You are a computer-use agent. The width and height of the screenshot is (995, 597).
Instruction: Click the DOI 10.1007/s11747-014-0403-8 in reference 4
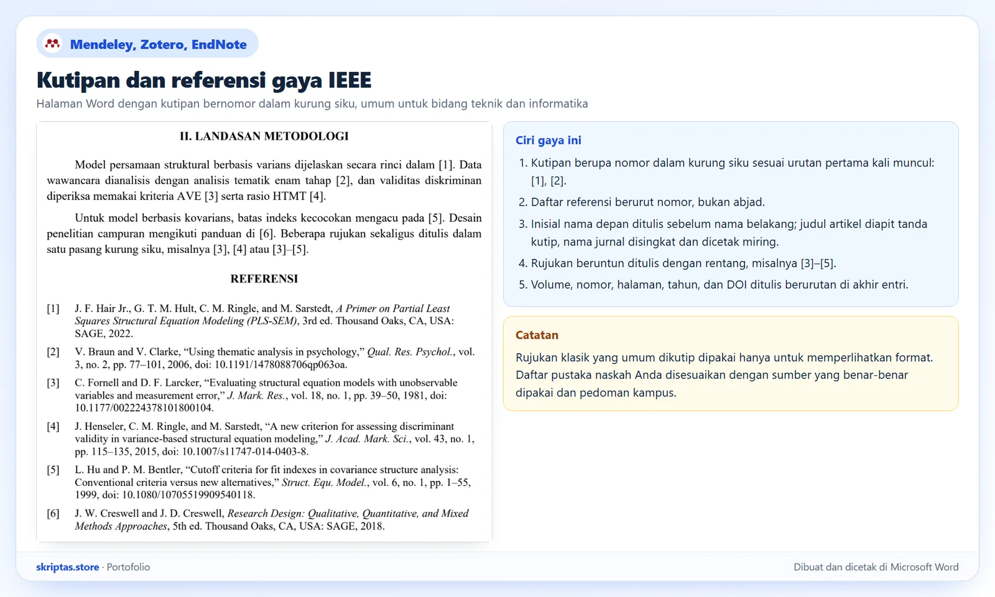click(x=245, y=452)
